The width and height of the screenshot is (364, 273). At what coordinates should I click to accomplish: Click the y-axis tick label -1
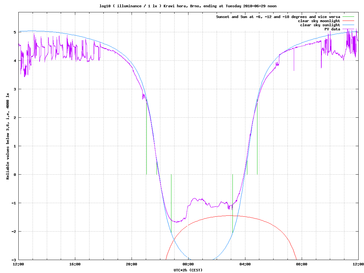point(14,203)
